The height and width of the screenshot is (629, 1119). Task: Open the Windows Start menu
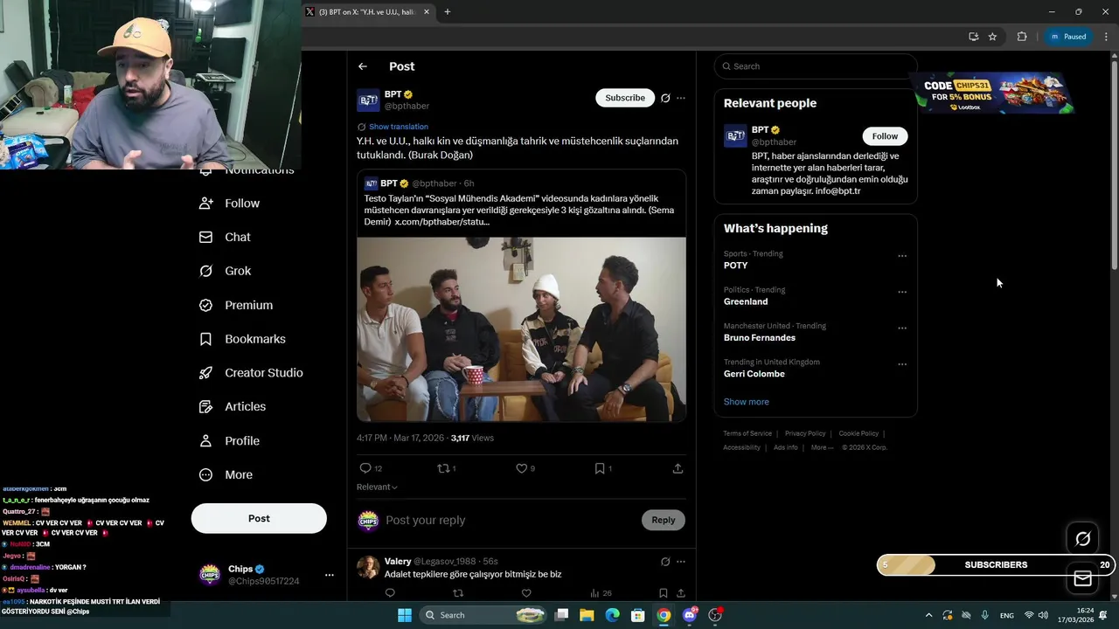click(405, 615)
